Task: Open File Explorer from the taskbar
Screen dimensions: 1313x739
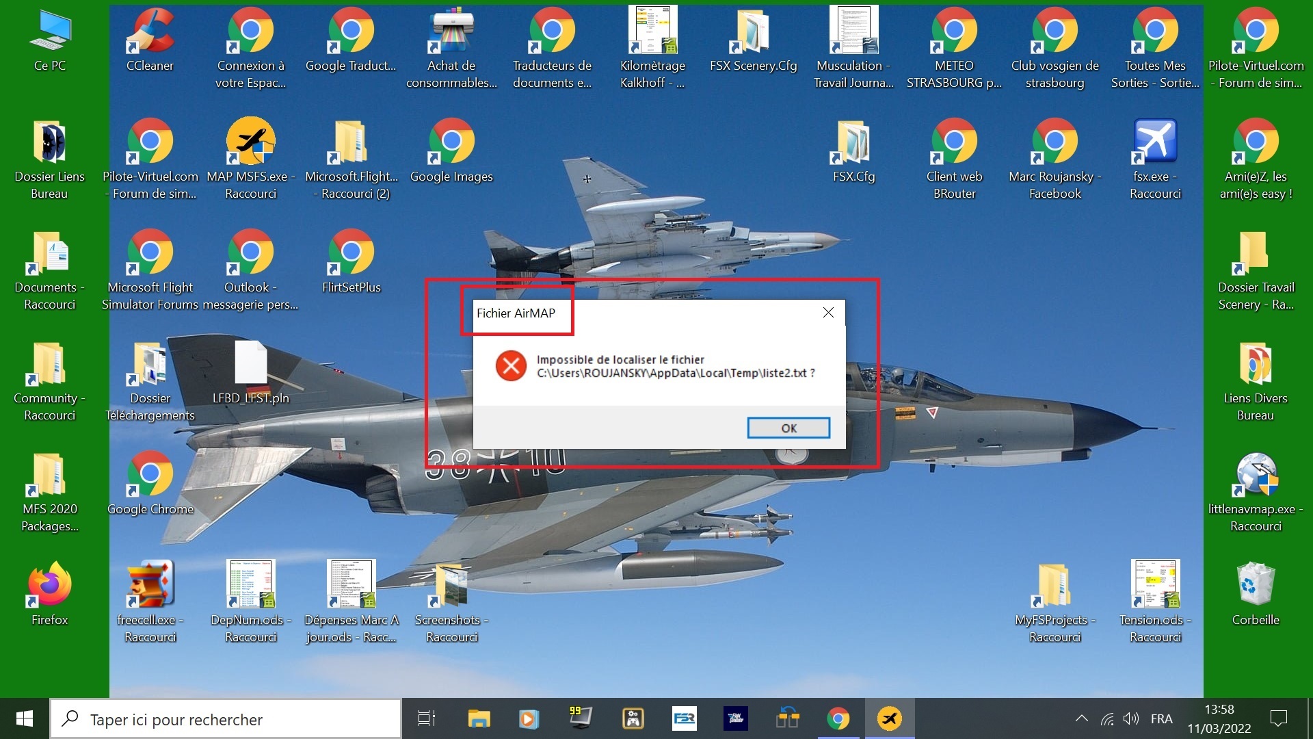Action: (479, 718)
